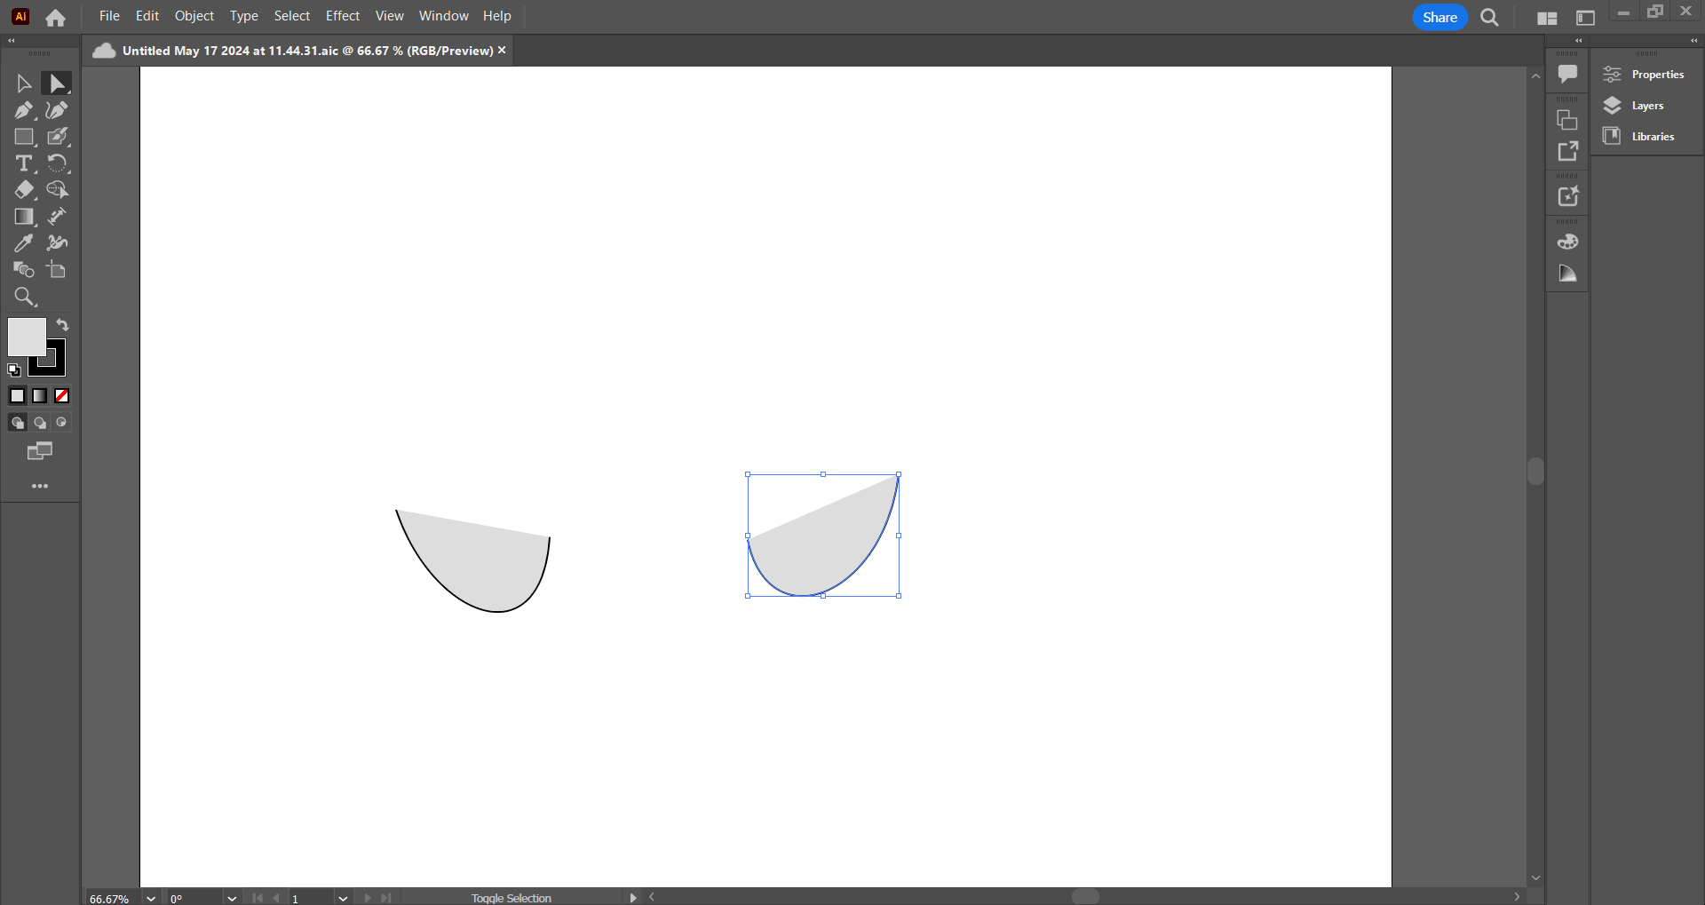This screenshot has height=905, width=1705.
Task: Expand status bar Toggle Selection arrow
Action: click(632, 898)
